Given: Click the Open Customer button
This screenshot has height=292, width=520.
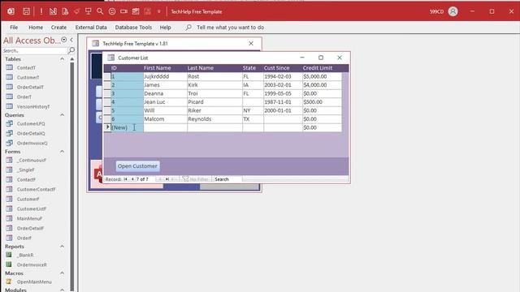Looking at the screenshot, I should pyautogui.click(x=137, y=165).
